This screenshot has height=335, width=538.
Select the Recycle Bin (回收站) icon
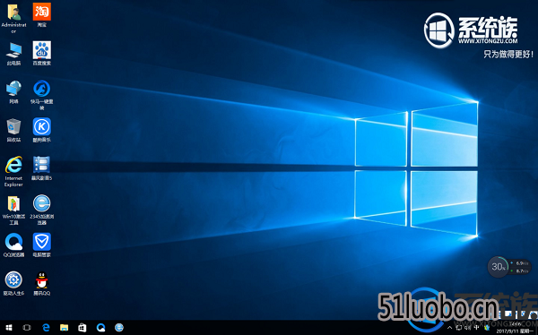(x=13, y=130)
